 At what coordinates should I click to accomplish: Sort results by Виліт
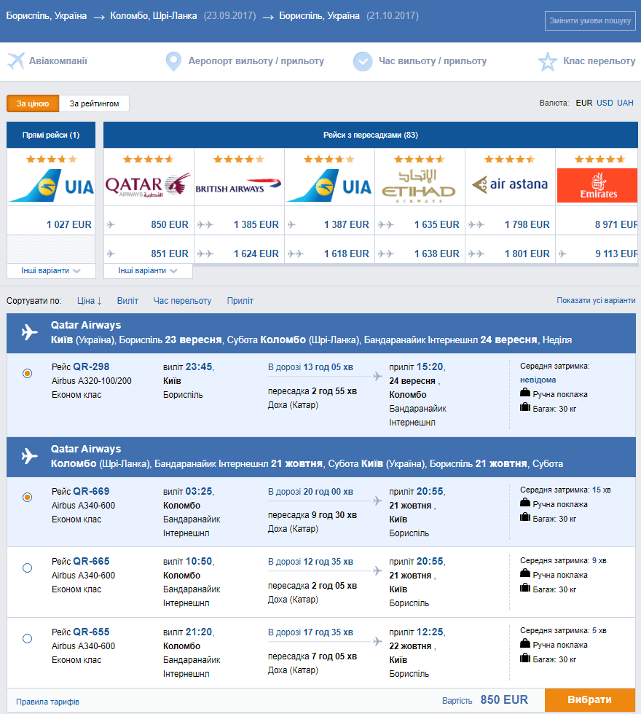127,300
